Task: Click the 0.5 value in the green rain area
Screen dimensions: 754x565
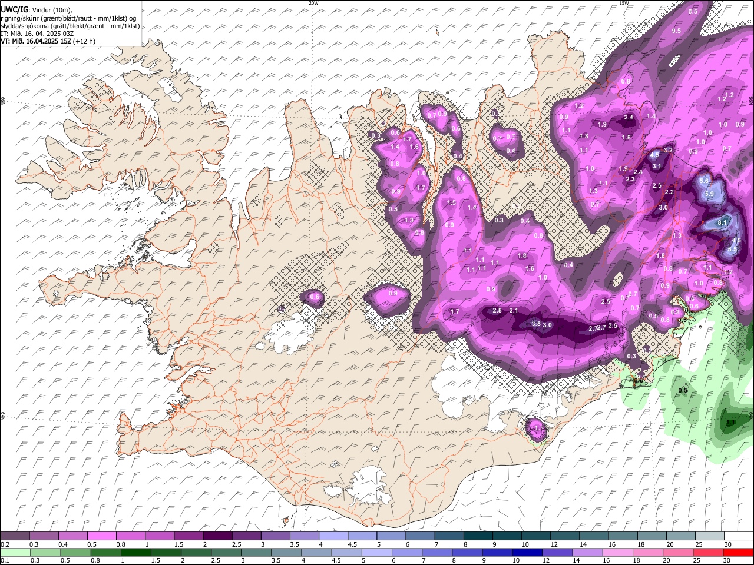Action: point(683,390)
